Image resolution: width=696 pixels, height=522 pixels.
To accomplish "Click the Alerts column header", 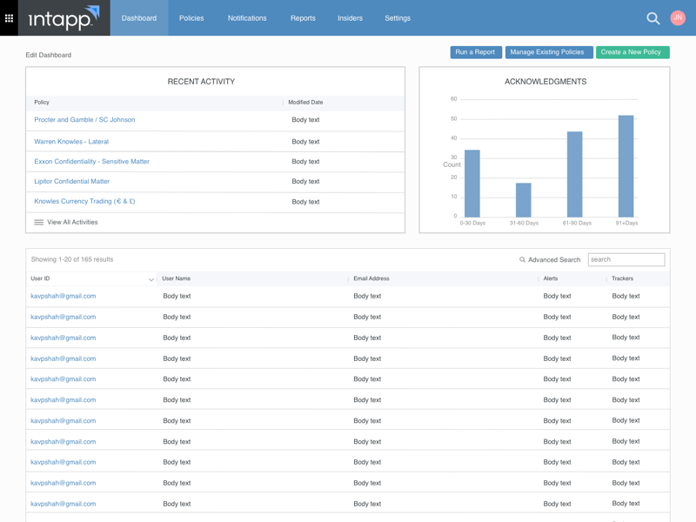I will point(551,278).
